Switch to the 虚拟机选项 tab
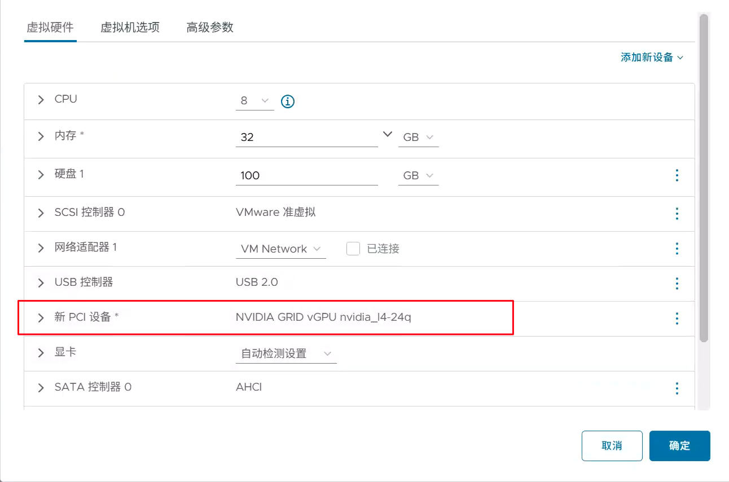Image resolution: width=729 pixels, height=482 pixels. [x=130, y=28]
